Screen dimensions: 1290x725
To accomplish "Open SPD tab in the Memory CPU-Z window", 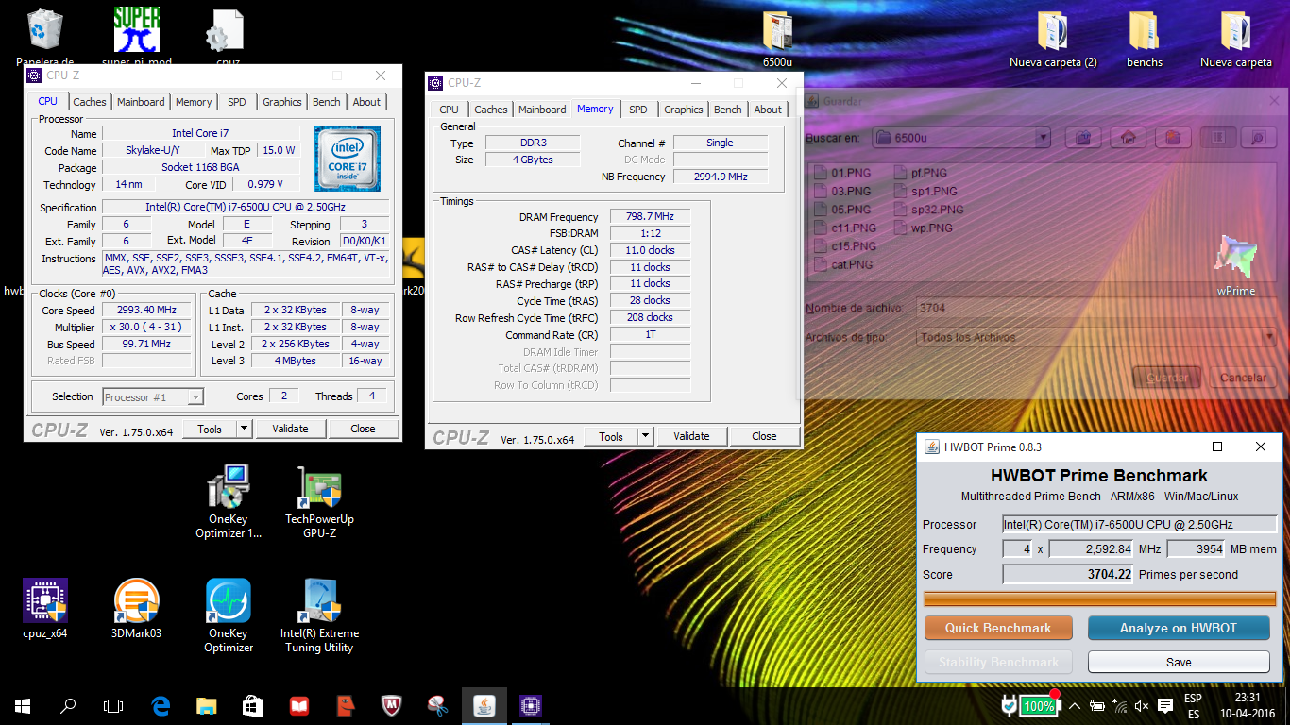I will pyautogui.click(x=638, y=110).
